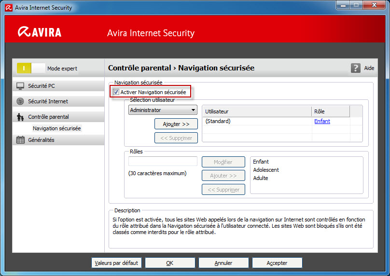The width and height of the screenshot is (390, 276).
Task: Select Adulte in roles list
Action: 261,178
